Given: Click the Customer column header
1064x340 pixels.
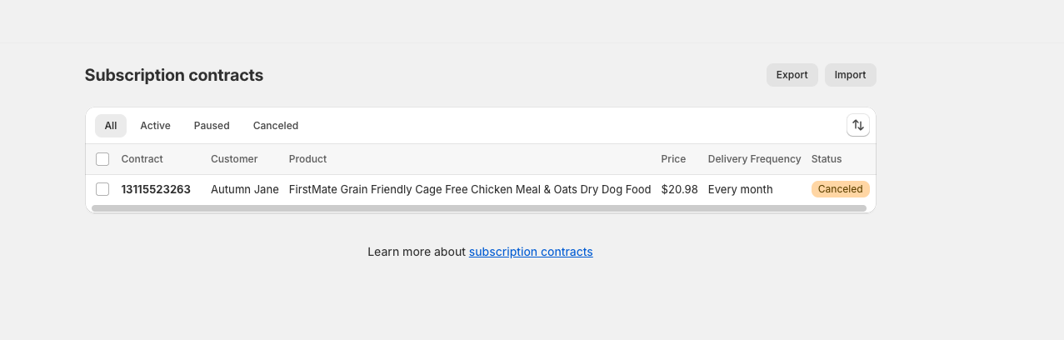Looking at the screenshot, I should point(234,159).
